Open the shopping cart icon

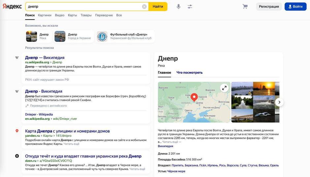pyautogui.click(x=245, y=7)
